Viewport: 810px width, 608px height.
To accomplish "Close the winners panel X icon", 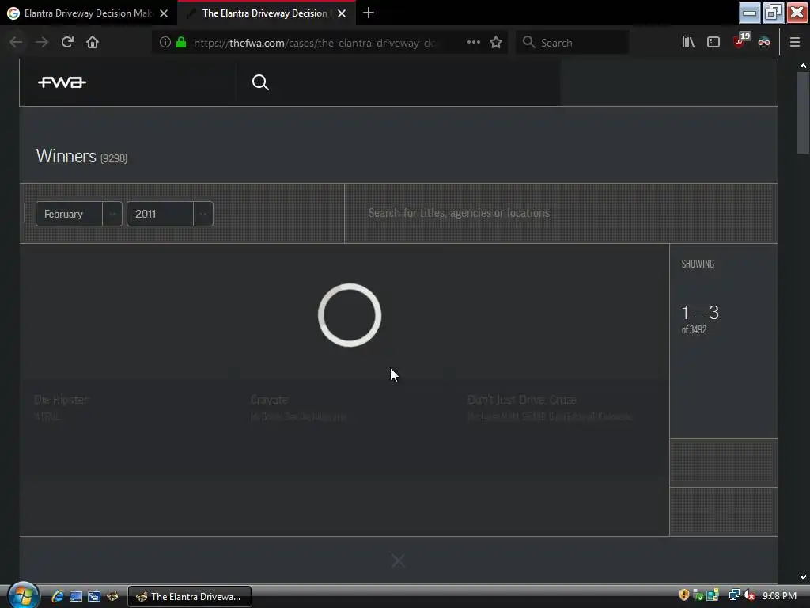I will pos(398,560).
